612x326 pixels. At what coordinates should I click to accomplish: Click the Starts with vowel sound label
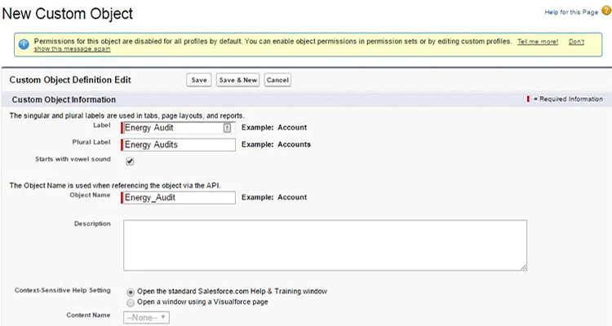73,159
